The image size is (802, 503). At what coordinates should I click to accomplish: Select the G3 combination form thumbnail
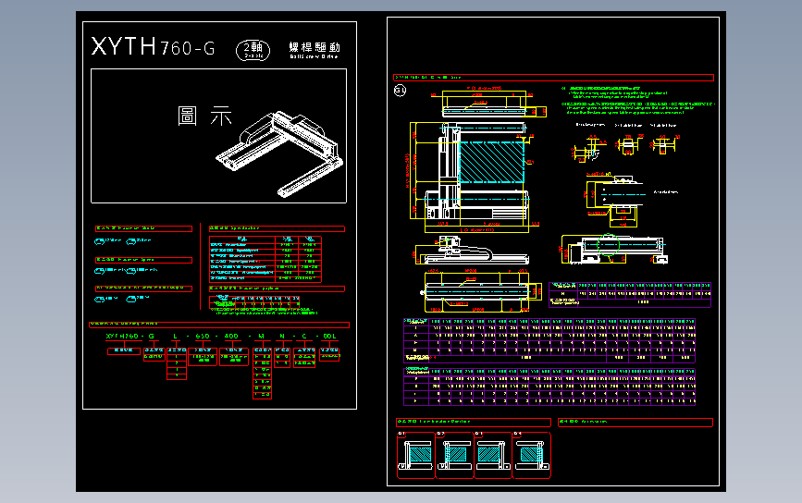click(493, 456)
